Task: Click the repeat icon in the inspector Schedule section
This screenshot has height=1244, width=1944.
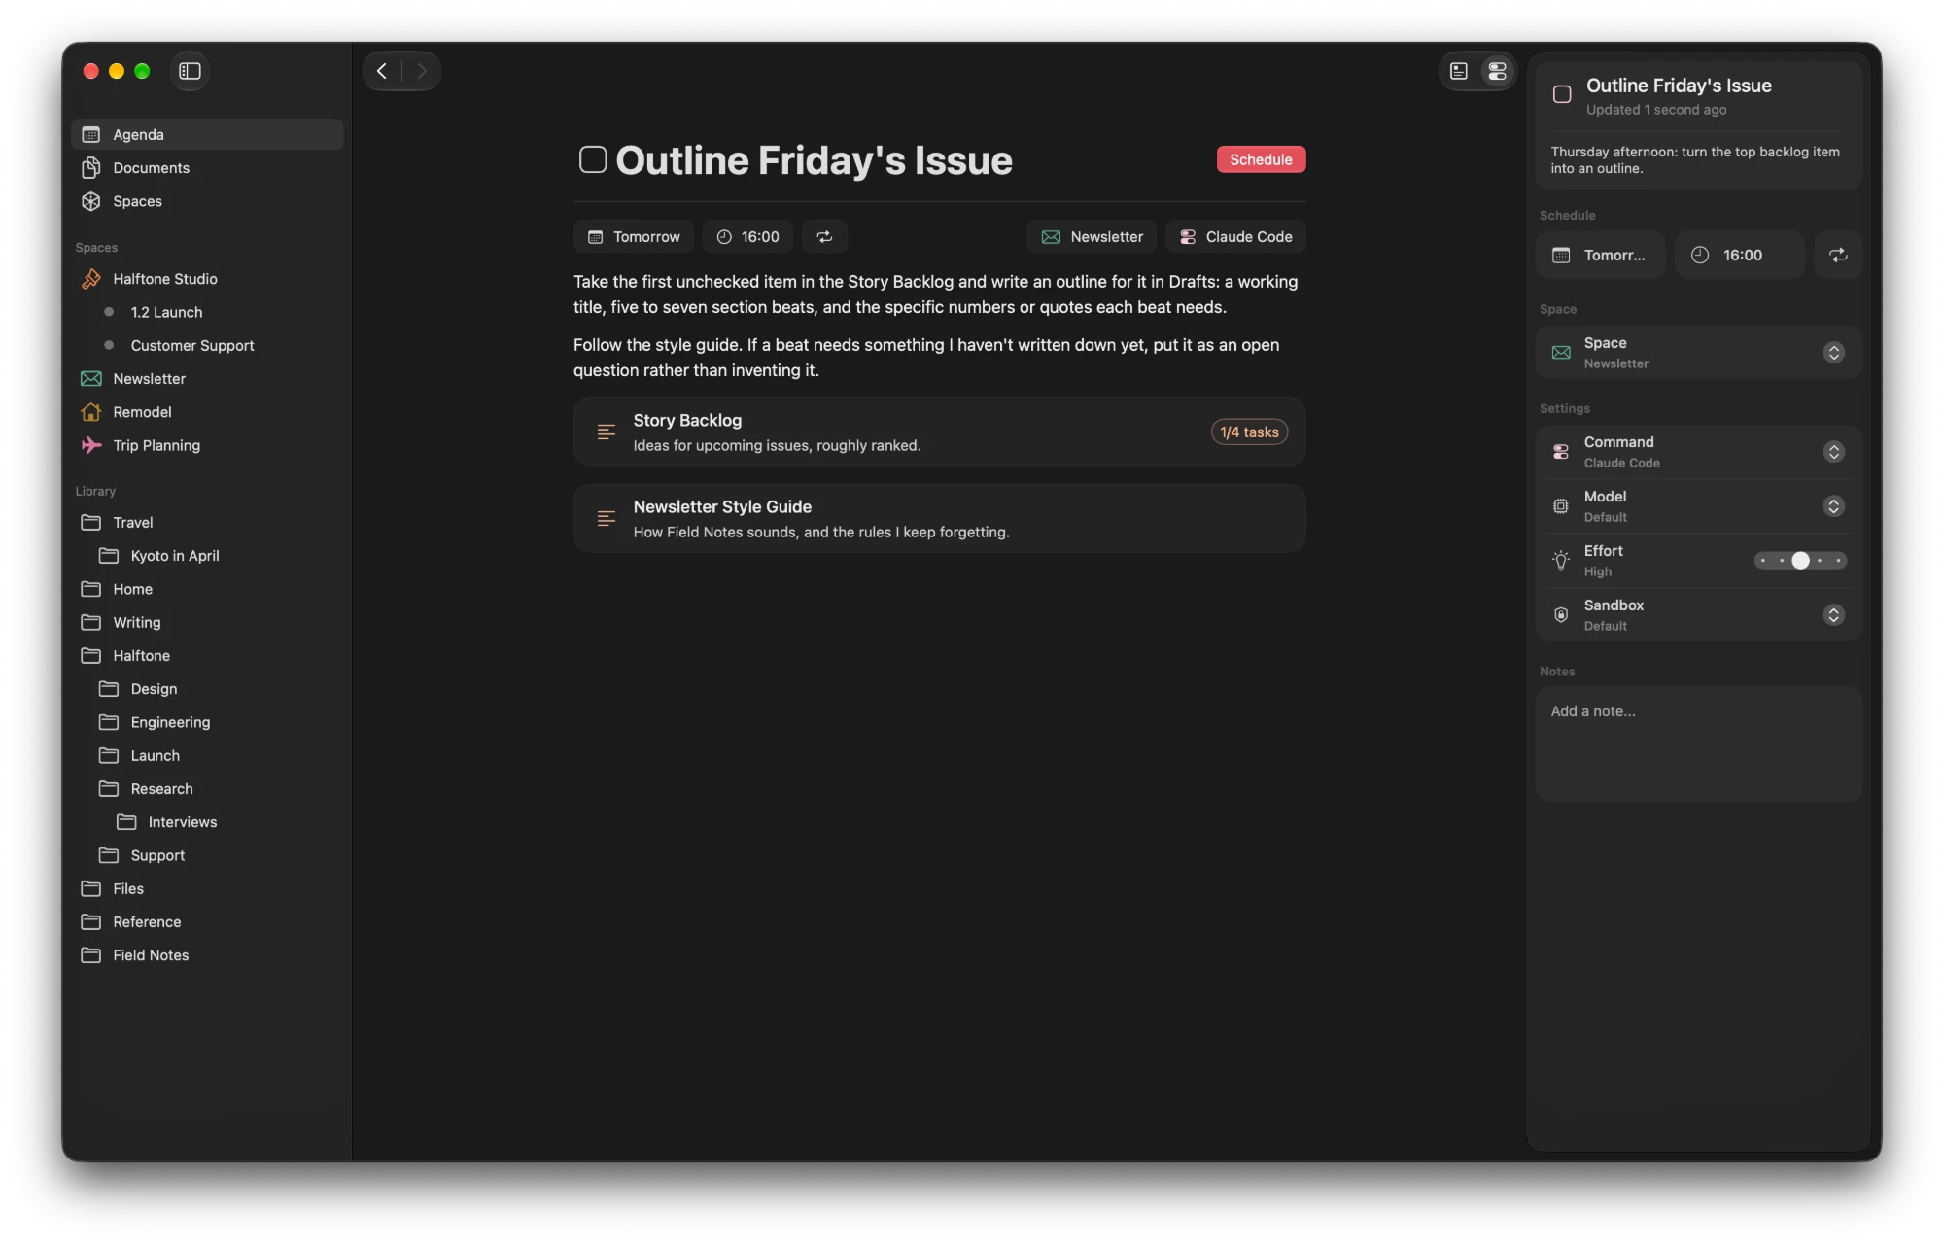Action: tap(1837, 255)
